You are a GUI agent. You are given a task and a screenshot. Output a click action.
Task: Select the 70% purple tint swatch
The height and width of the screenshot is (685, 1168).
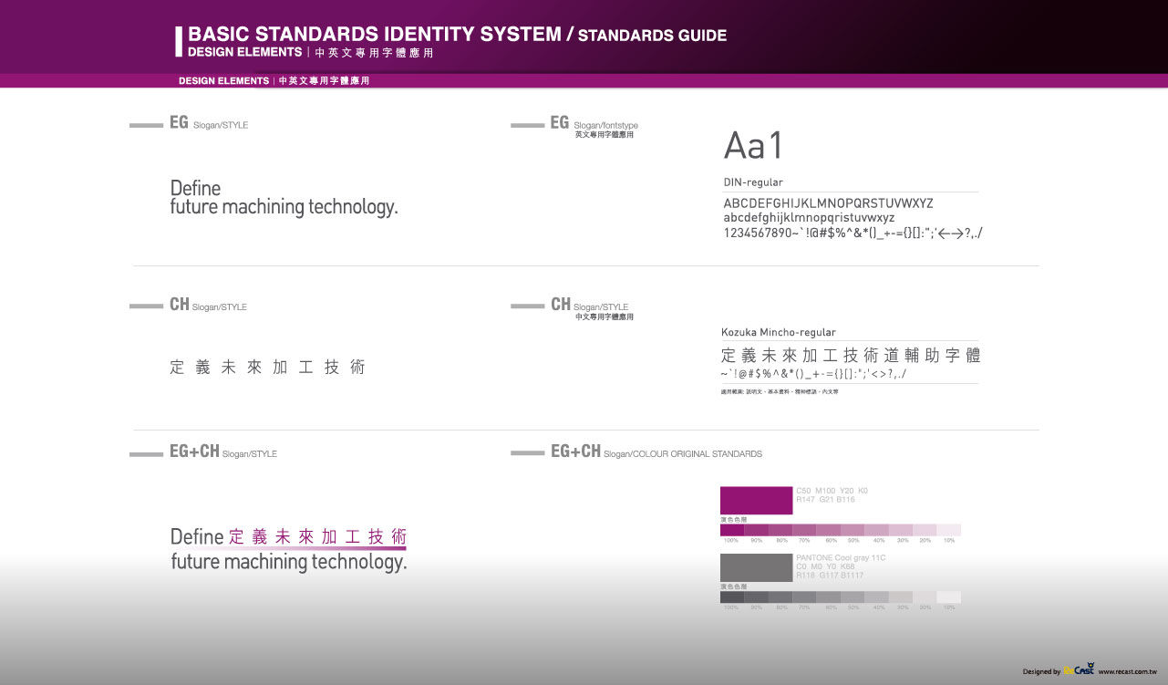tap(804, 530)
